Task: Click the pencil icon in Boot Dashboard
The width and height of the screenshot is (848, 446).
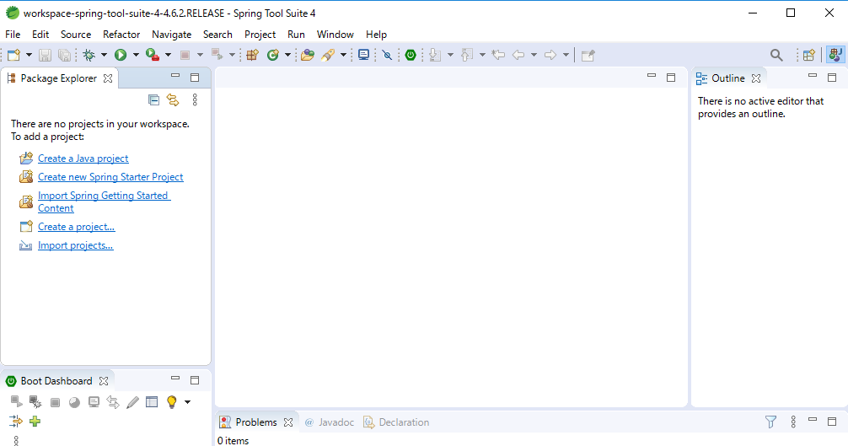Action: pos(132,402)
